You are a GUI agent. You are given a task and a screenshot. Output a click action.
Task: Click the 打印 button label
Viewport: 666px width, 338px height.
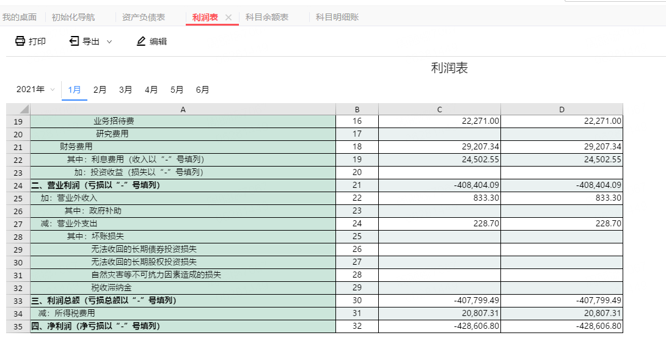(37, 41)
